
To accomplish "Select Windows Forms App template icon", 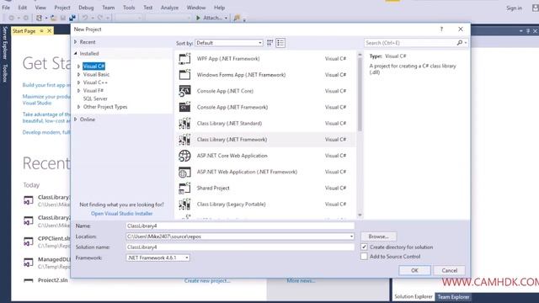I will [184, 75].
